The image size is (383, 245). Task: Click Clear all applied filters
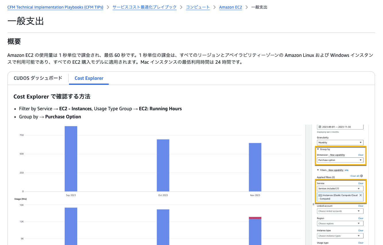pos(355,176)
